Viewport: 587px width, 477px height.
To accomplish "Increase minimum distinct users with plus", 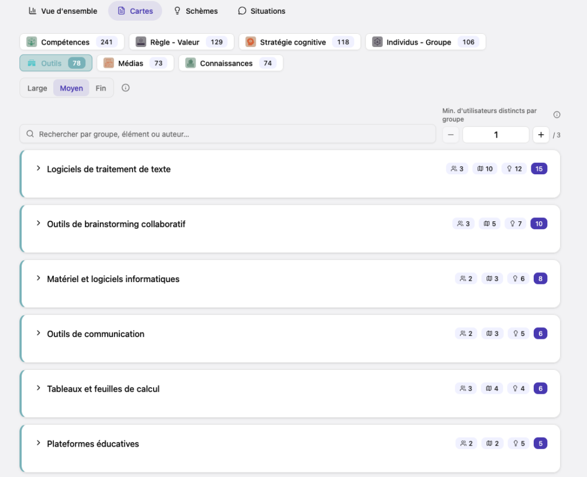I will (541, 135).
